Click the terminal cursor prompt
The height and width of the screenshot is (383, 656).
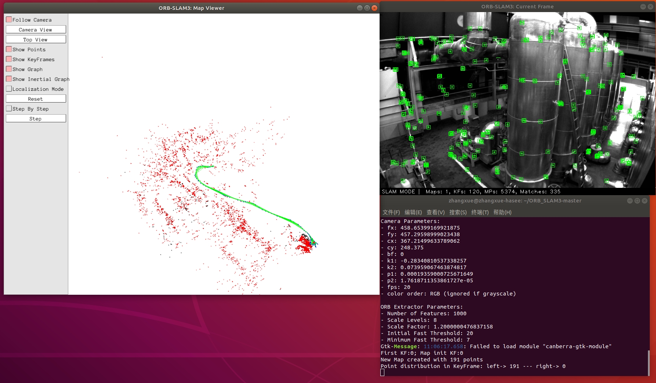pos(383,372)
